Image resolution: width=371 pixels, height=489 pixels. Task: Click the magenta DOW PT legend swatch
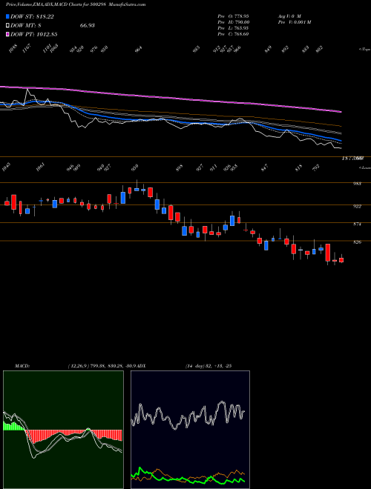tap(7, 34)
